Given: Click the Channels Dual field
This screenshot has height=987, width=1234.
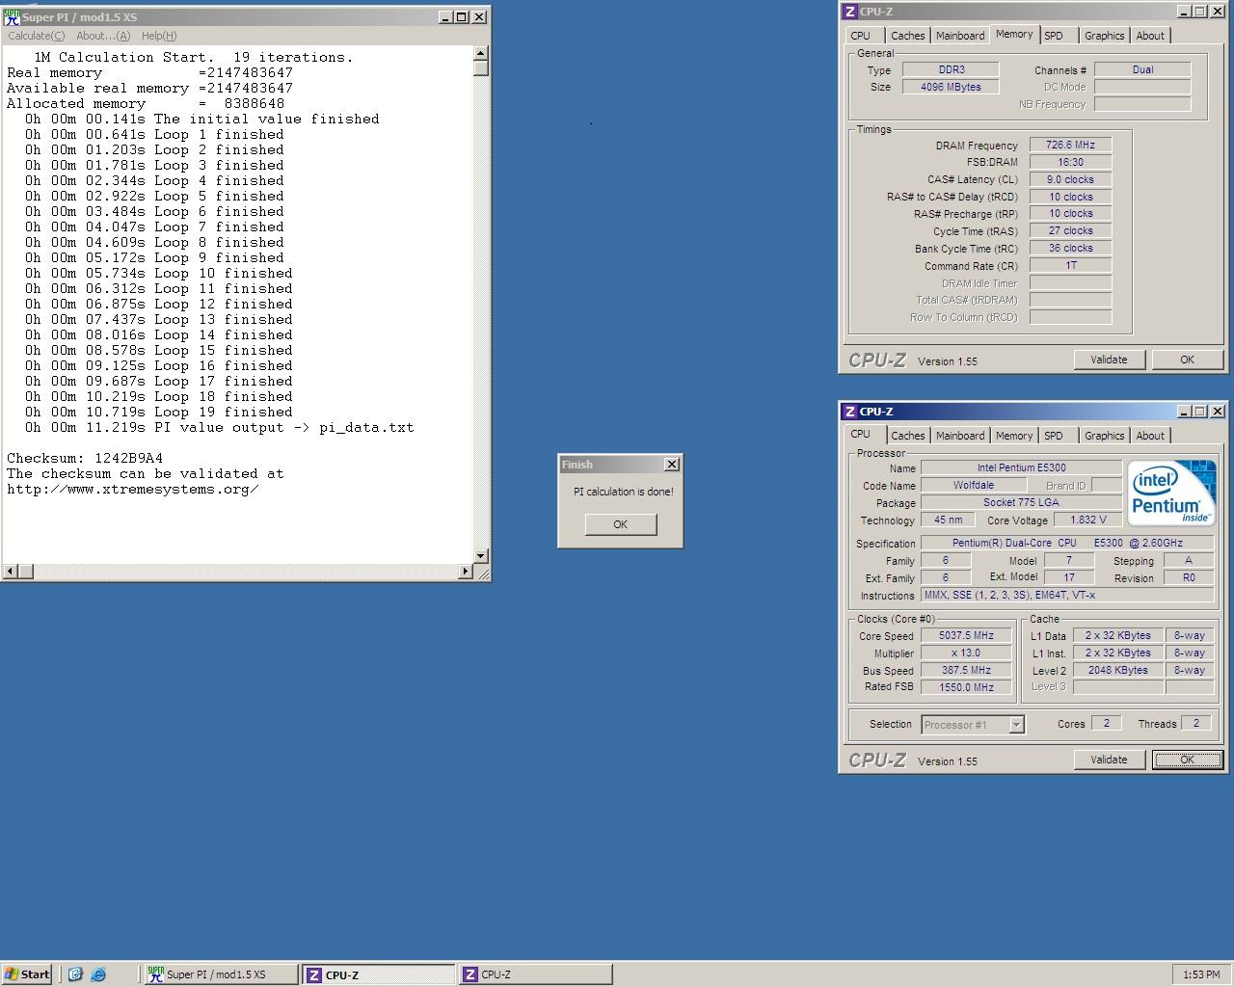Looking at the screenshot, I should pyautogui.click(x=1142, y=69).
